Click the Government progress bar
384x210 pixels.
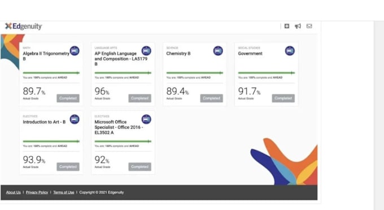[267, 73]
